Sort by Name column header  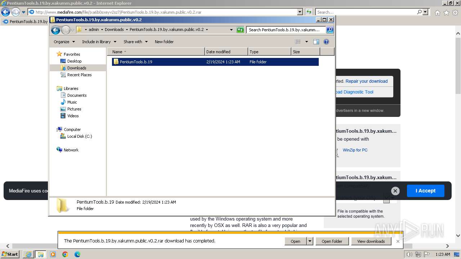tap(156, 52)
